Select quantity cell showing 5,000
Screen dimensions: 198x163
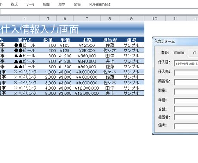click(x=48, y=94)
